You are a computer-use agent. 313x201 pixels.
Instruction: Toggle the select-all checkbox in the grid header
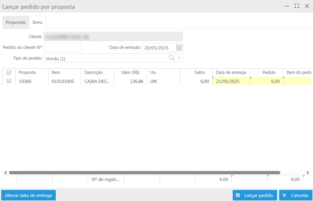tap(9, 73)
